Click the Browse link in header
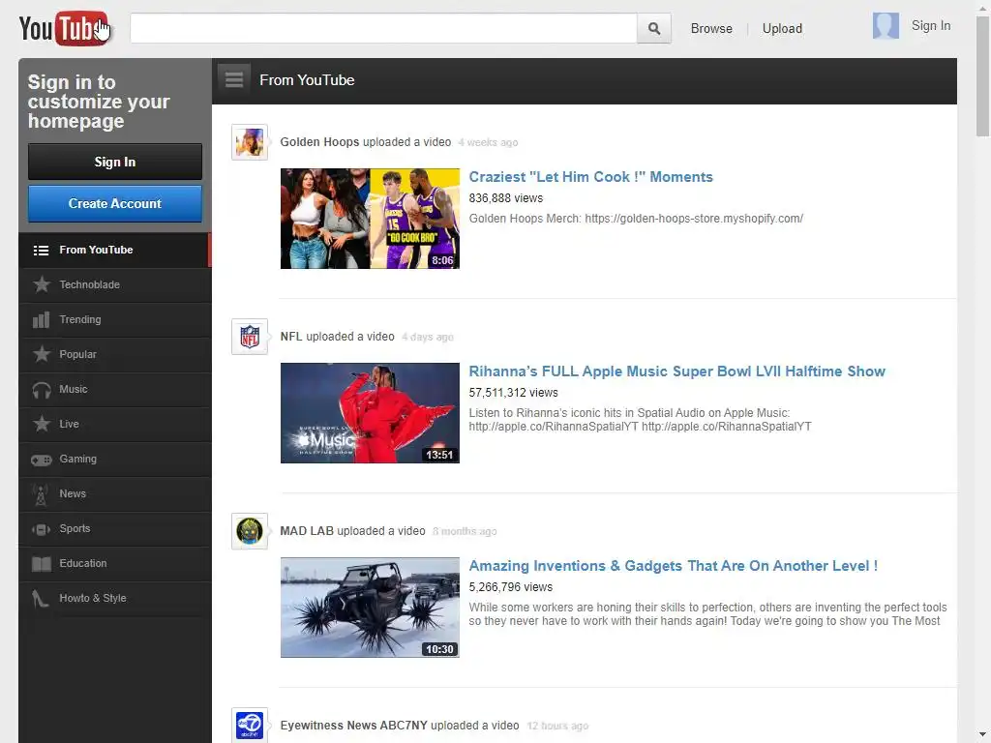Viewport: 991px width, 743px height. [711, 28]
